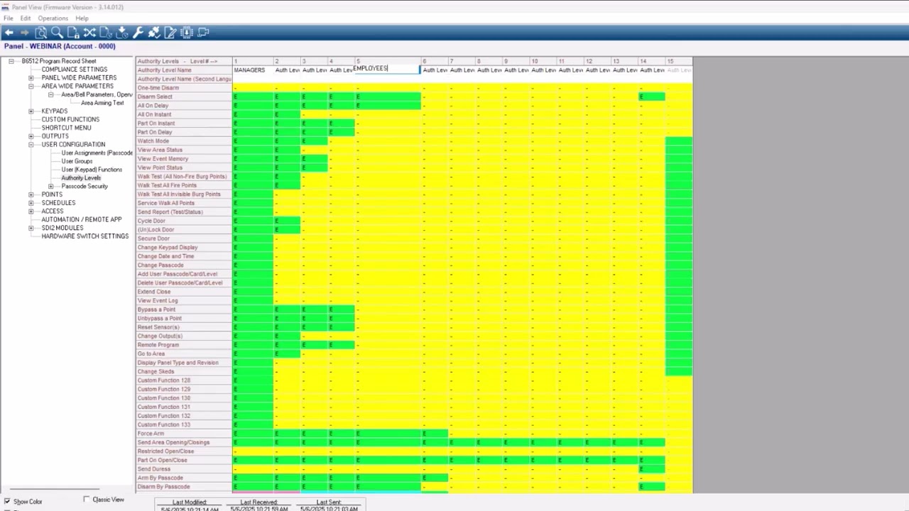Click the Panel - WEBINAR account title
This screenshot has height=511, width=909.
point(60,46)
